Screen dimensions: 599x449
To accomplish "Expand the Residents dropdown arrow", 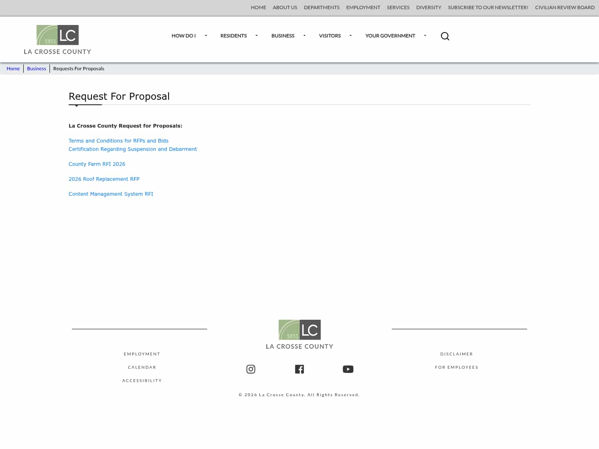I will (256, 36).
